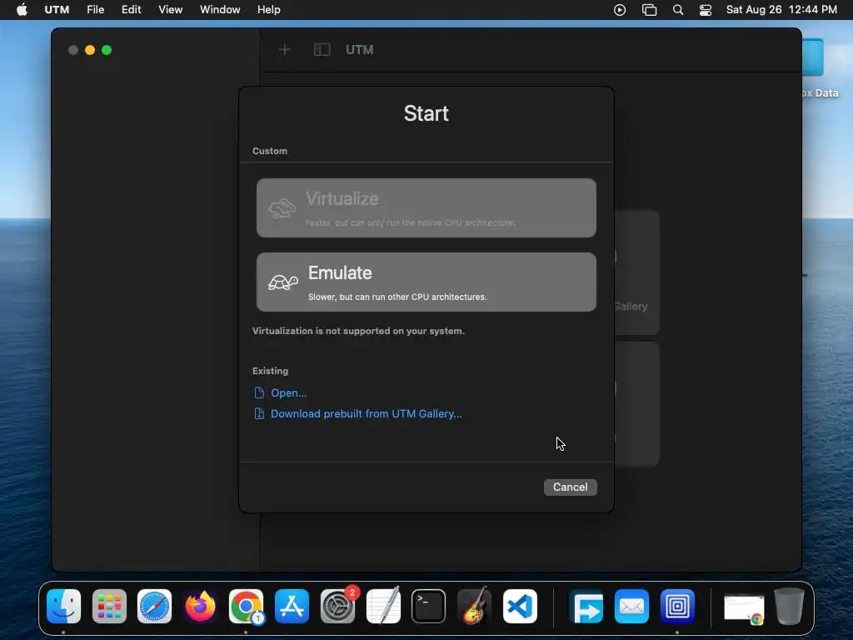Launch Safari from the Dock
853x640 pixels.
154,607
